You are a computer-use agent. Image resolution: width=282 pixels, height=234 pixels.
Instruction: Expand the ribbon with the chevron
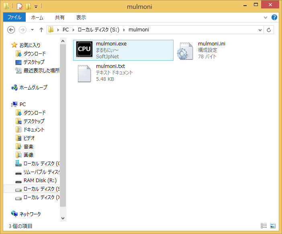[266, 18]
